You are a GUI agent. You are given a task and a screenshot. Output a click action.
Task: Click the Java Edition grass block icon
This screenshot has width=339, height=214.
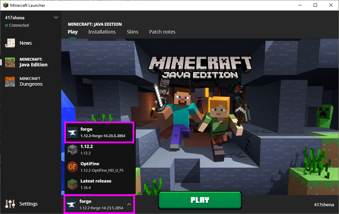click(10, 62)
